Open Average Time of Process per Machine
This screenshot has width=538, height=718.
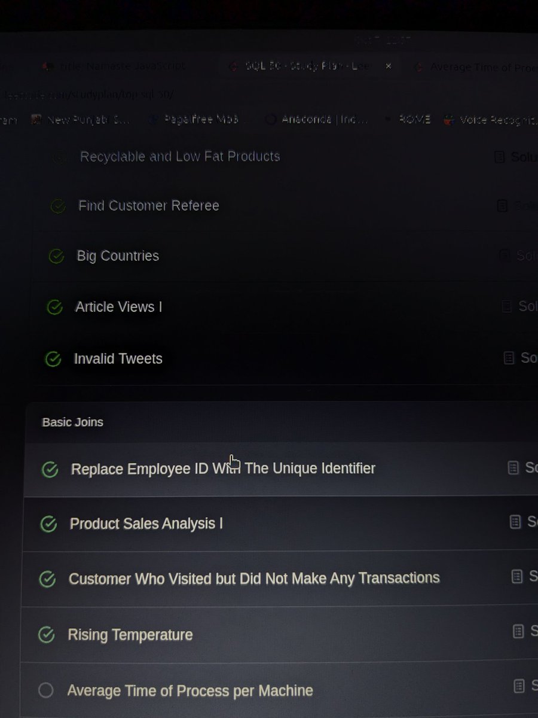(190, 690)
